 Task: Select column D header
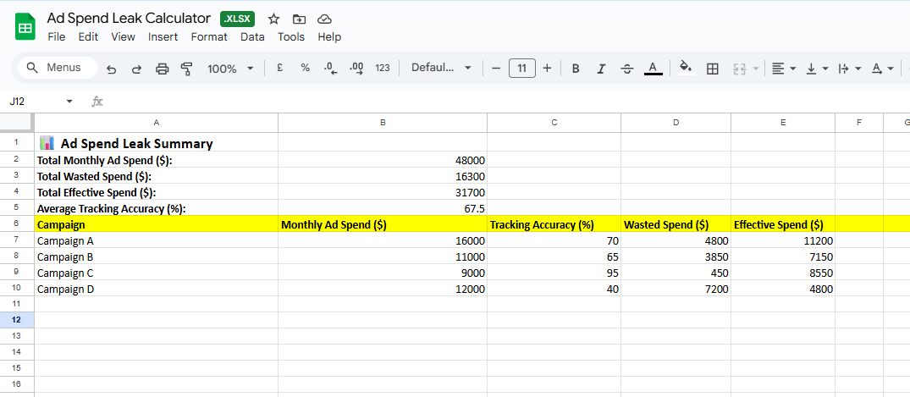[676, 122]
